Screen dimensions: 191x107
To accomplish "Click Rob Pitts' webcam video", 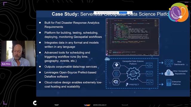I will (18, 53).
